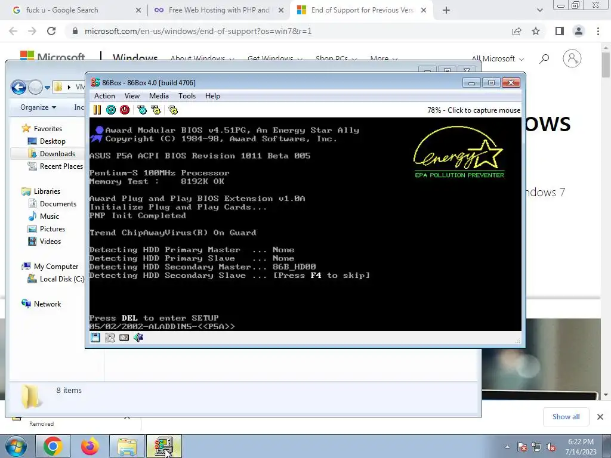Select Recent Places in Explorer sidebar
Screen dimensions: 611x458
[x=61, y=166]
